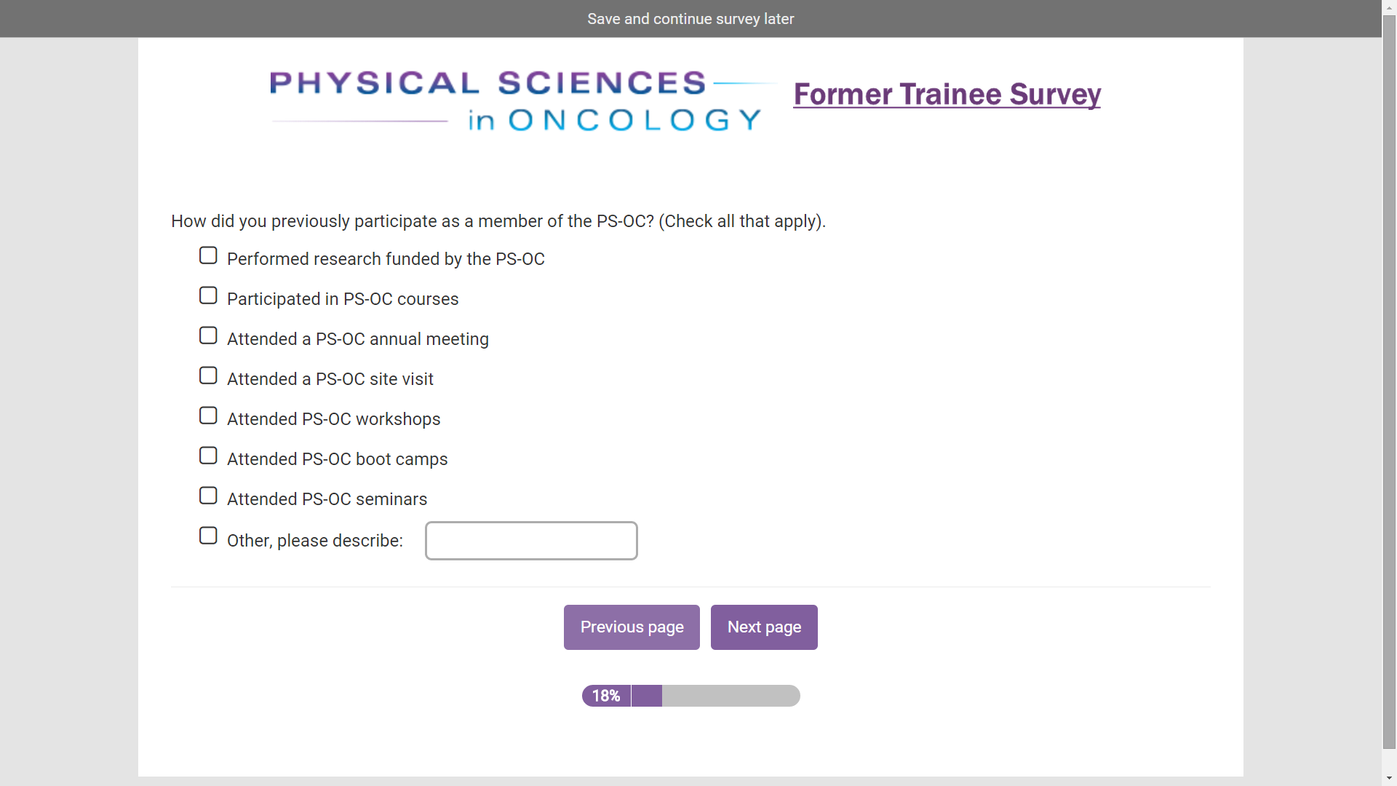Select 'Attended a PS-OC site visit' checkbox

tap(208, 376)
